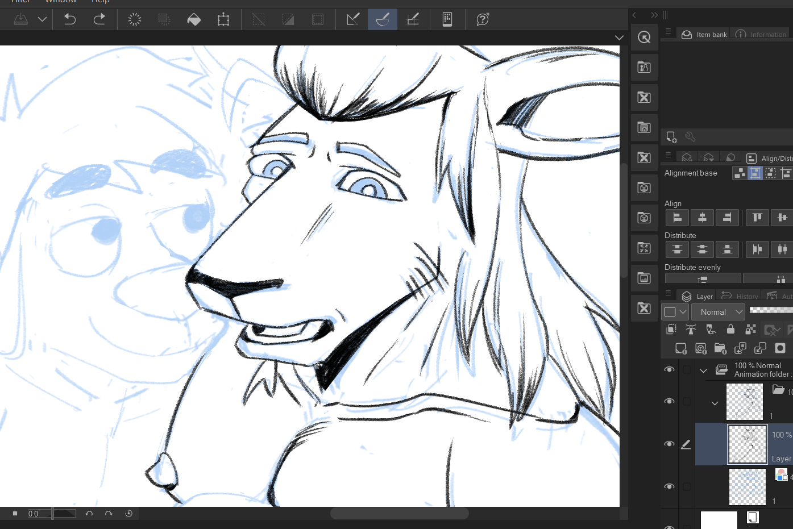This screenshot has width=793, height=529.
Task: Switch to the History tab
Action: click(x=740, y=296)
